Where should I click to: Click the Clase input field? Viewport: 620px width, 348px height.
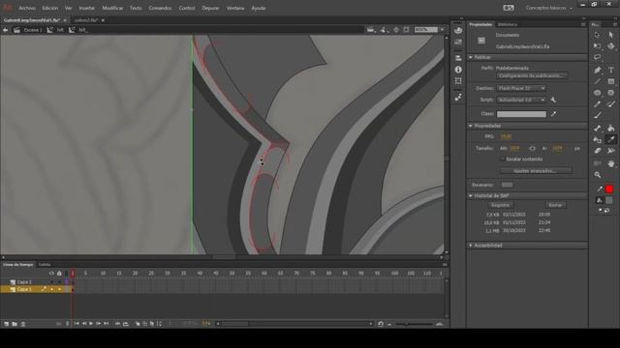point(521,114)
